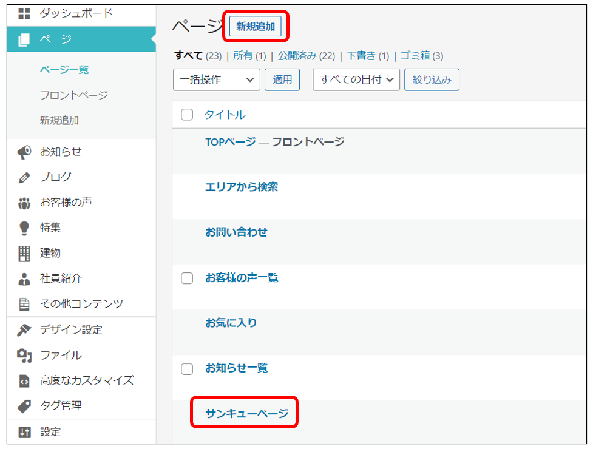
Task: Click the building icon for 建物
Action: click(x=24, y=253)
